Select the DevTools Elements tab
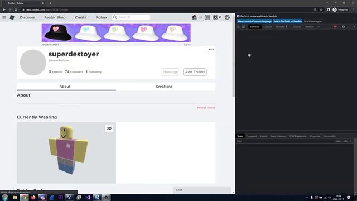Viewport: 357px width, 201px height. point(254,27)
